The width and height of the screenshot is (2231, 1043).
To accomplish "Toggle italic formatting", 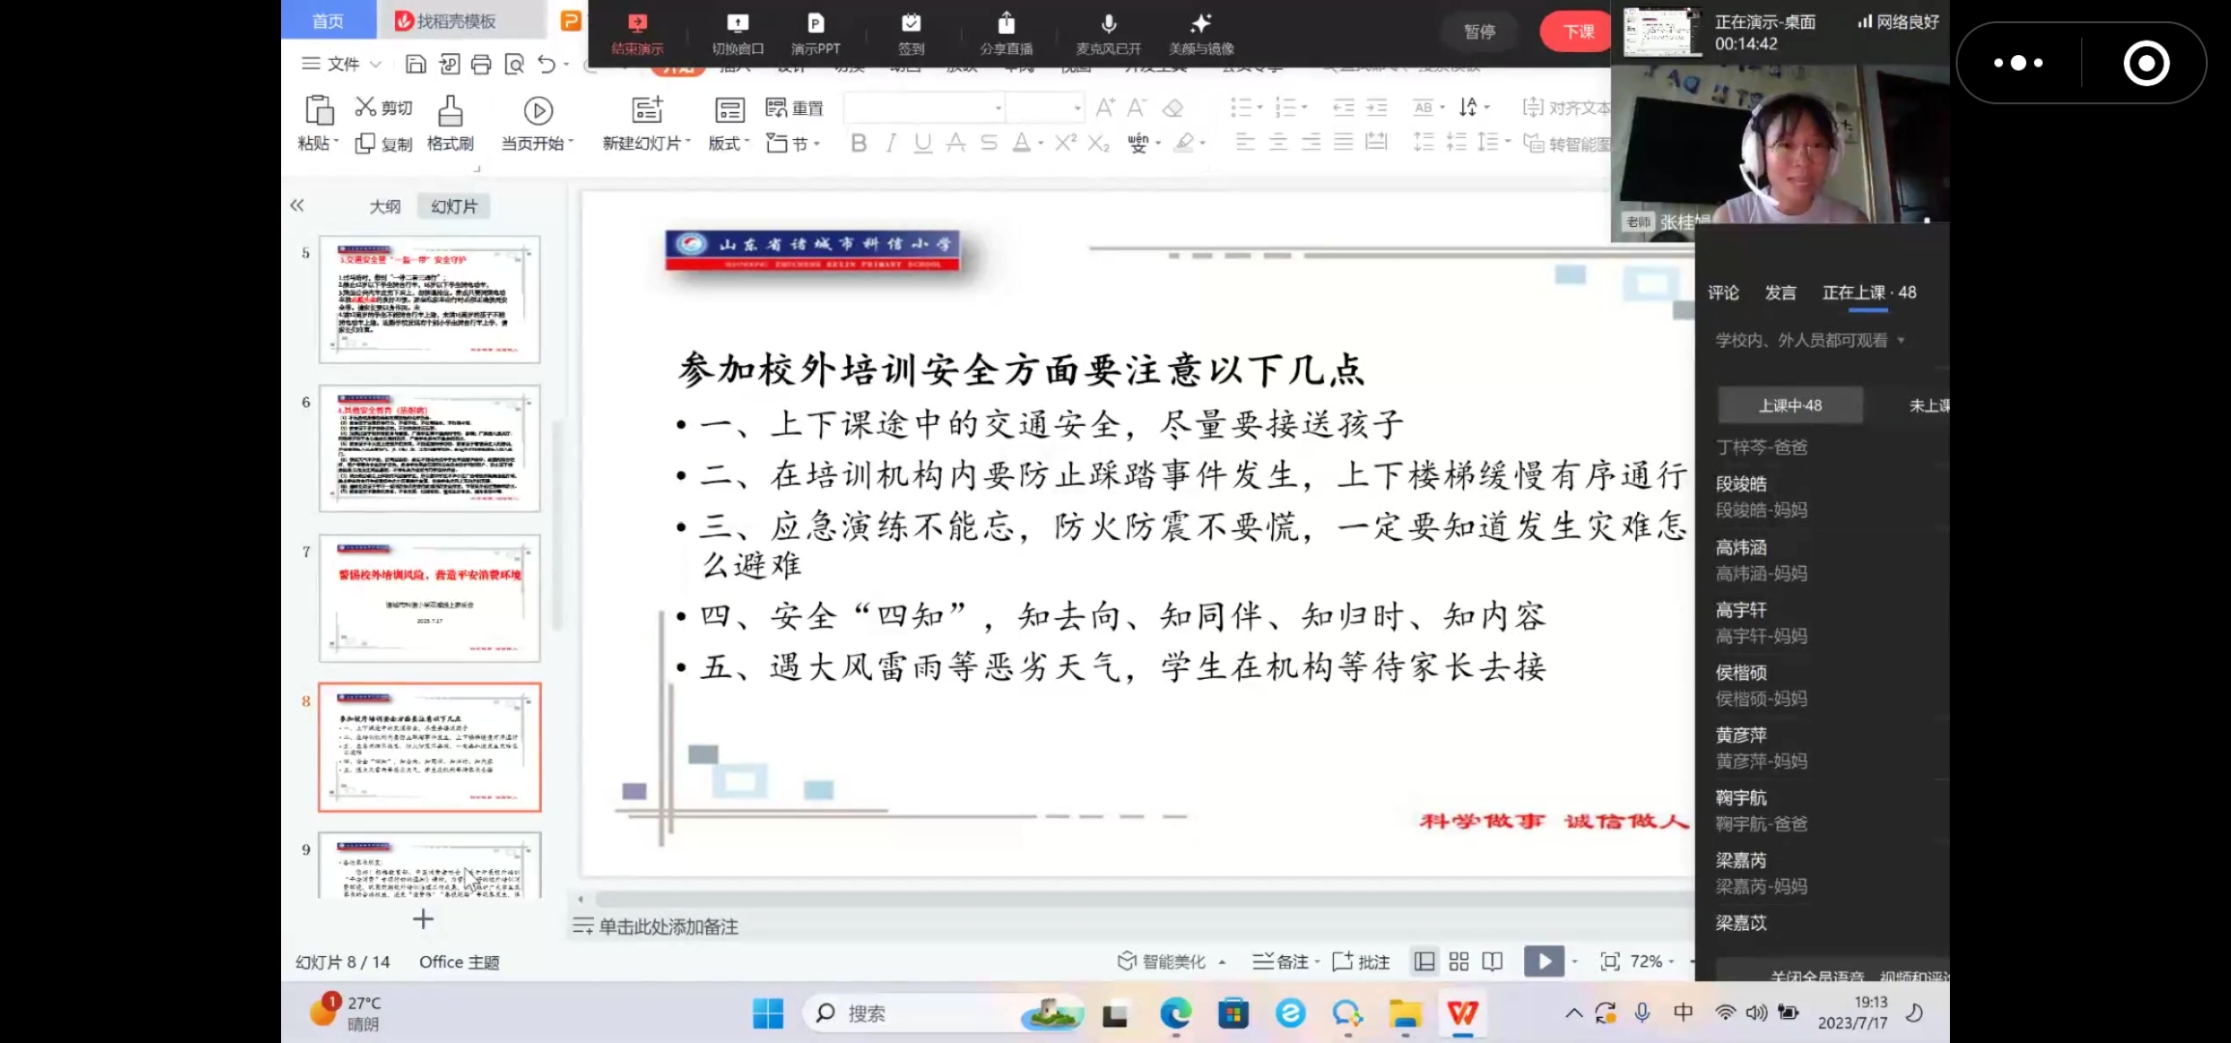I will coord(890,143).
